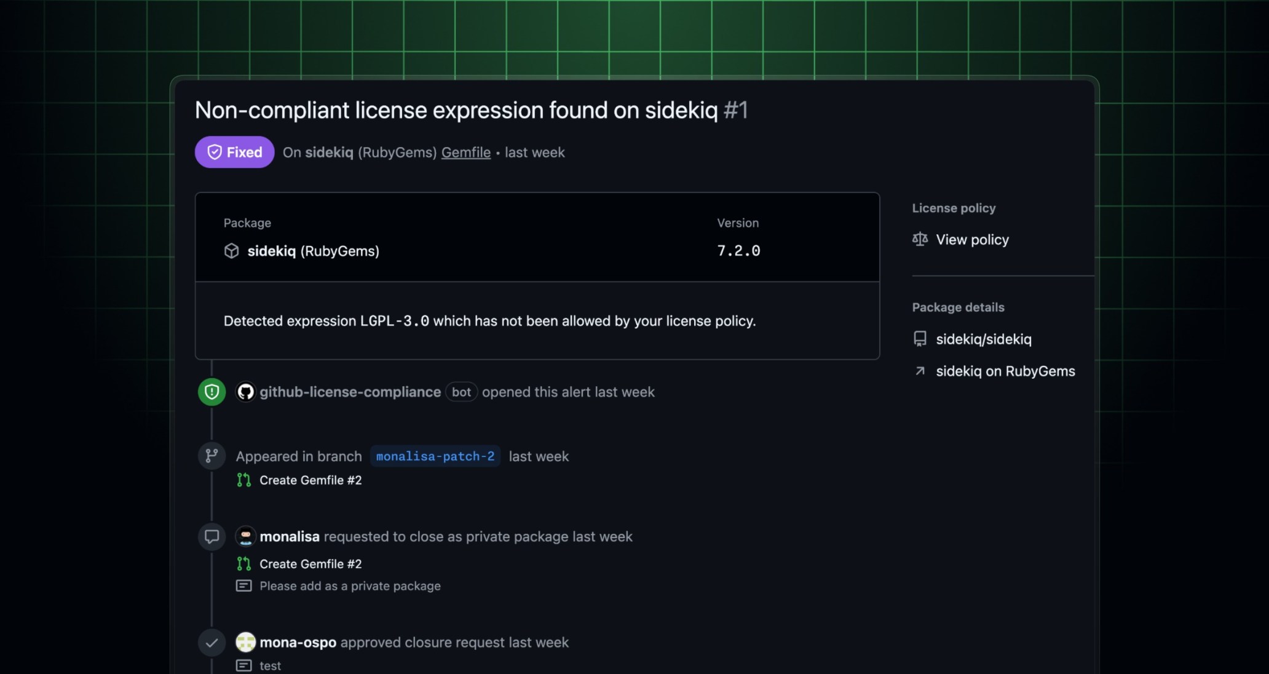1269x674 pixels.
Task: Click note icon beside Please add as a private package
Action: (x=243, y=586)
